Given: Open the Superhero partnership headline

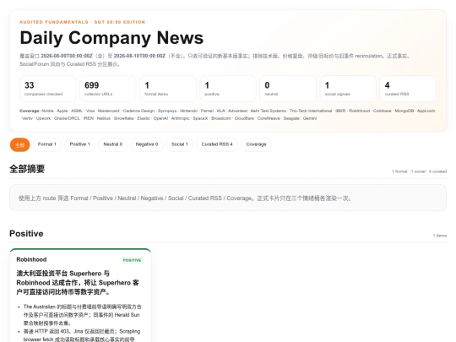Looking at the screenshot, I should click(78, 283).
